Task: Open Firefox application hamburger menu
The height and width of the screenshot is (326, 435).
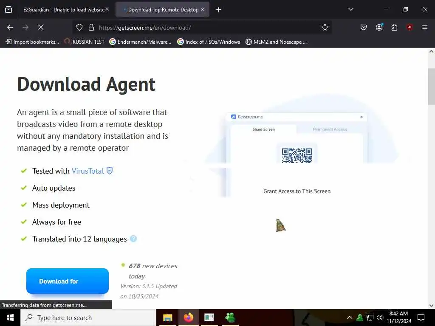Action: [425, 27]
